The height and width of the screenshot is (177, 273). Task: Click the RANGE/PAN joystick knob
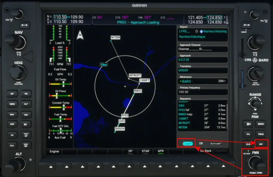pyautogui.click(x=255, y=104)
